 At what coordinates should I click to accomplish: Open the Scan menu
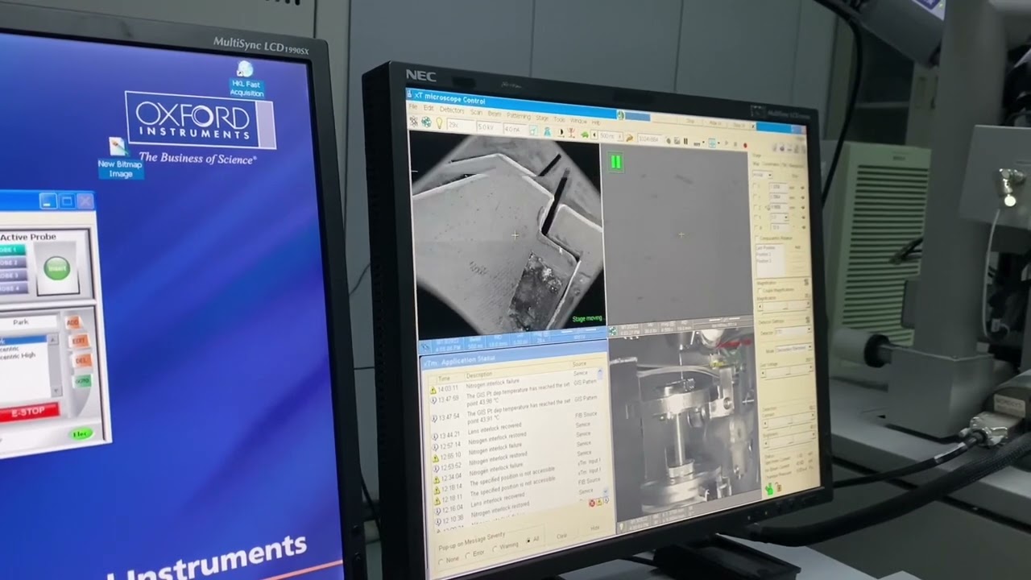point(476,112)
